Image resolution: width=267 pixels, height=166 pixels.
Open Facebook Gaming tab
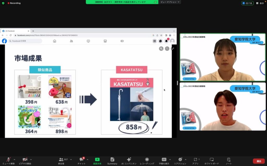click(x=122, y=41)
